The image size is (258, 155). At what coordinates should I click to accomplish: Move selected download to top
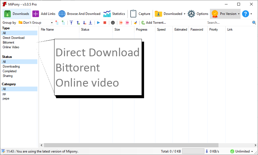click(71, 23)
